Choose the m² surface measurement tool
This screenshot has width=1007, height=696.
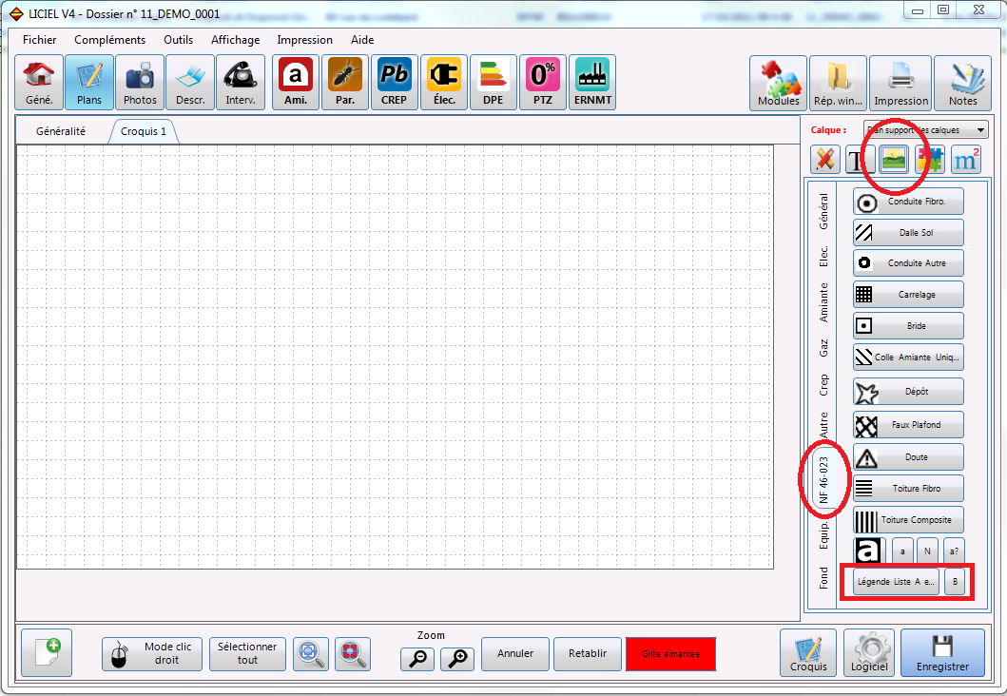(x=966, y=159)
